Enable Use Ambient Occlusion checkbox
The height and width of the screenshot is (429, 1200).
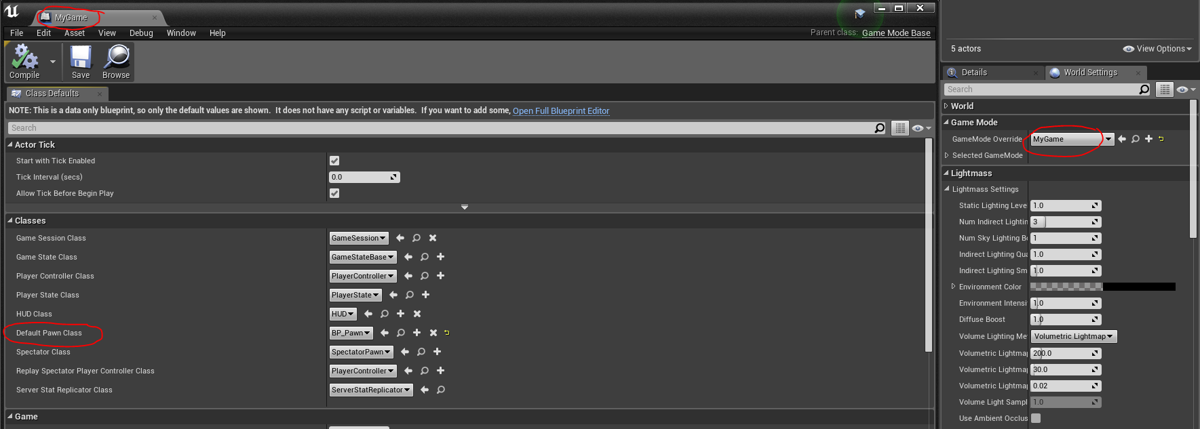point(1036,418)
